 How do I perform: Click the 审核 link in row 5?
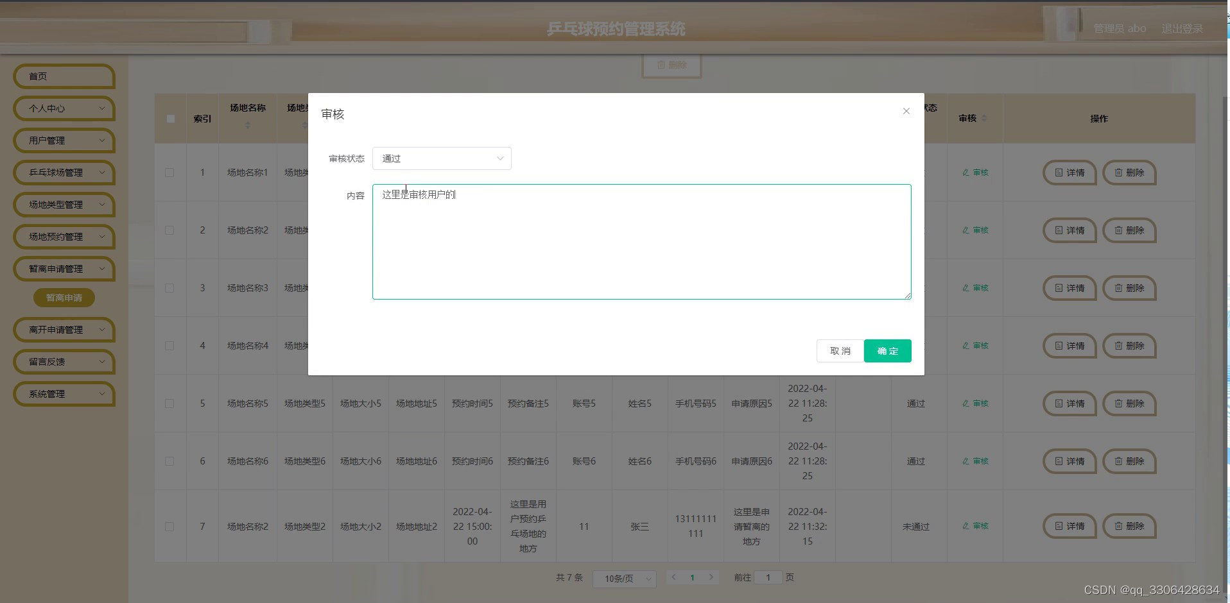pos(975,403)
